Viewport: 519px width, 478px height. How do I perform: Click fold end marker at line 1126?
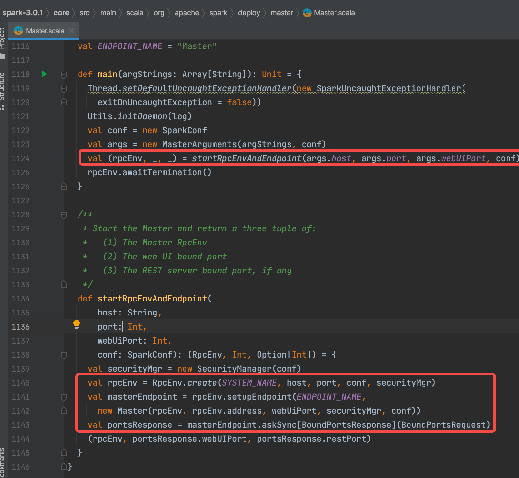tap(64, 186)
